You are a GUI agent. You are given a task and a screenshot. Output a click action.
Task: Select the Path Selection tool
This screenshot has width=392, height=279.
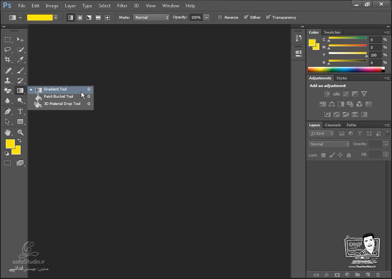click(x=8, y=121)
